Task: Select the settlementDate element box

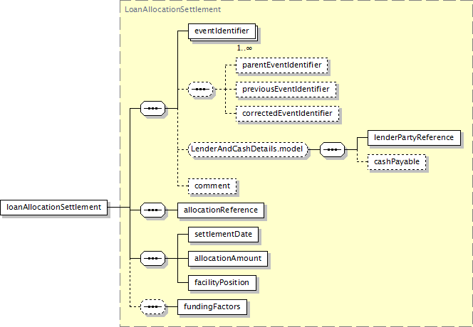Action: point(223,235)
